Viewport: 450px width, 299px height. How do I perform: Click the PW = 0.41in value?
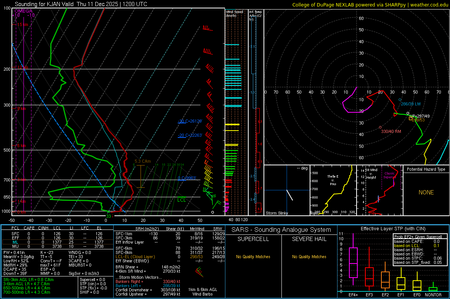tap(14, 252)
